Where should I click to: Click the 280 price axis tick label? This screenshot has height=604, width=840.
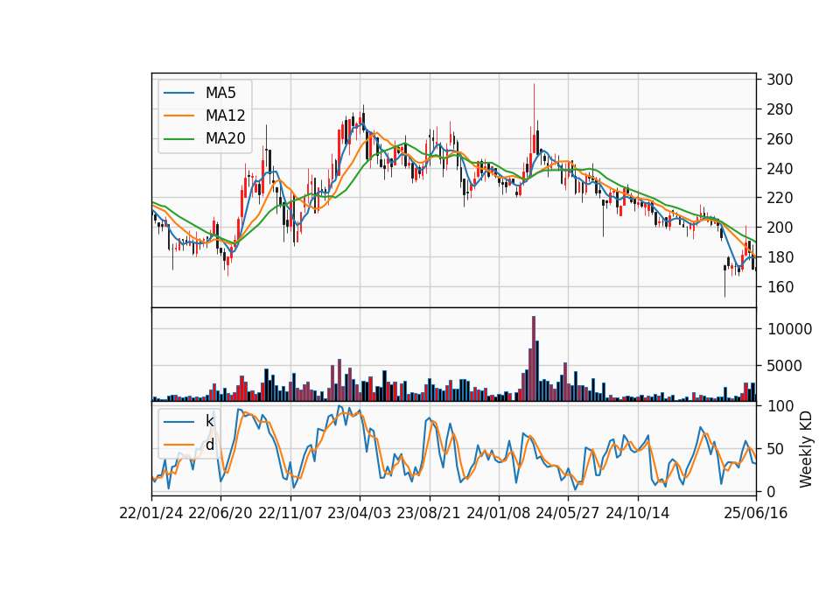[x=780, y=109]
